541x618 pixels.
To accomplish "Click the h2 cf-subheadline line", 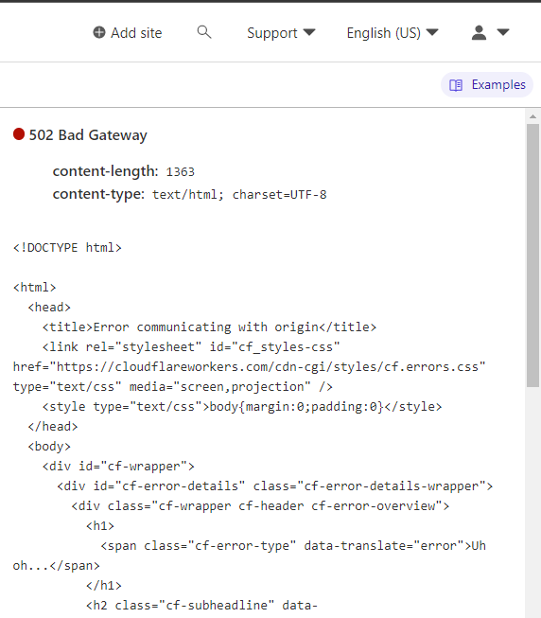I will click(x=202, y=606).
